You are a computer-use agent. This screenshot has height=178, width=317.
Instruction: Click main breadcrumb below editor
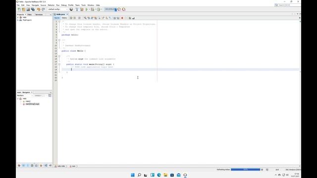tap(73, 166)
